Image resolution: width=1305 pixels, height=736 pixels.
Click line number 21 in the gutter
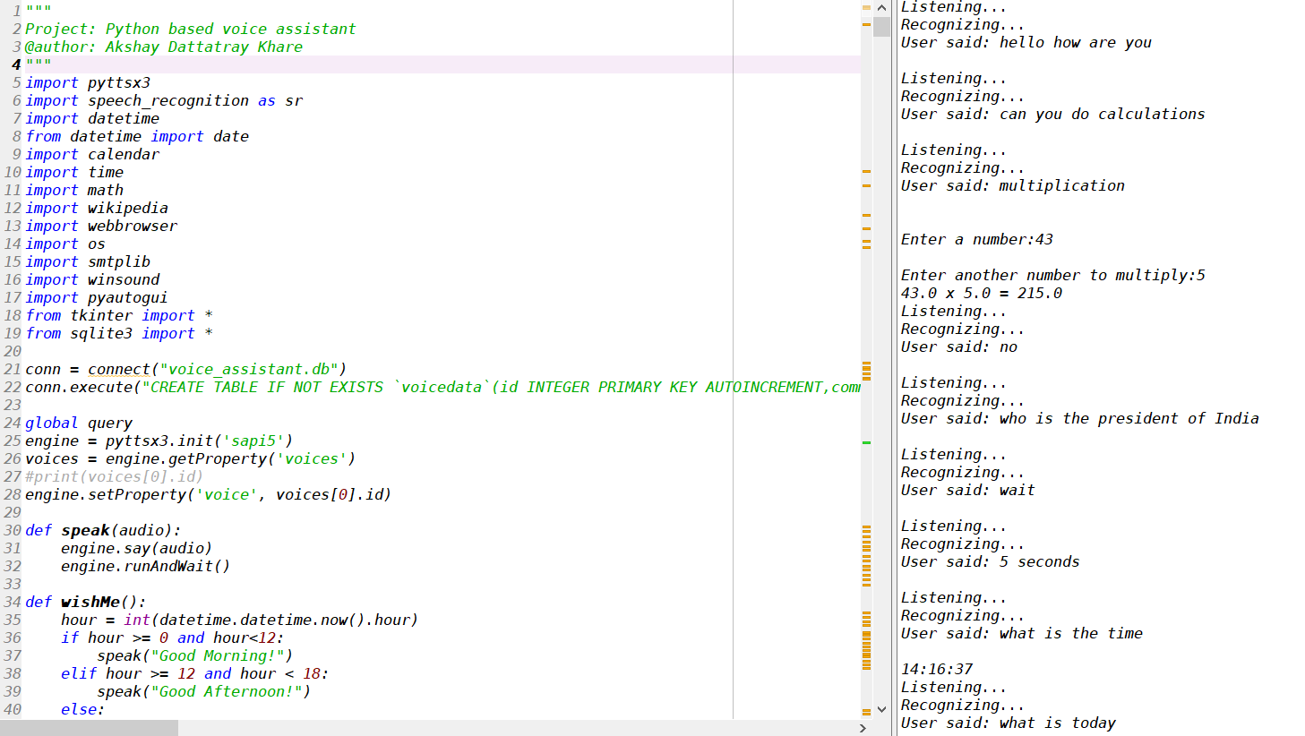pos(13,369)
